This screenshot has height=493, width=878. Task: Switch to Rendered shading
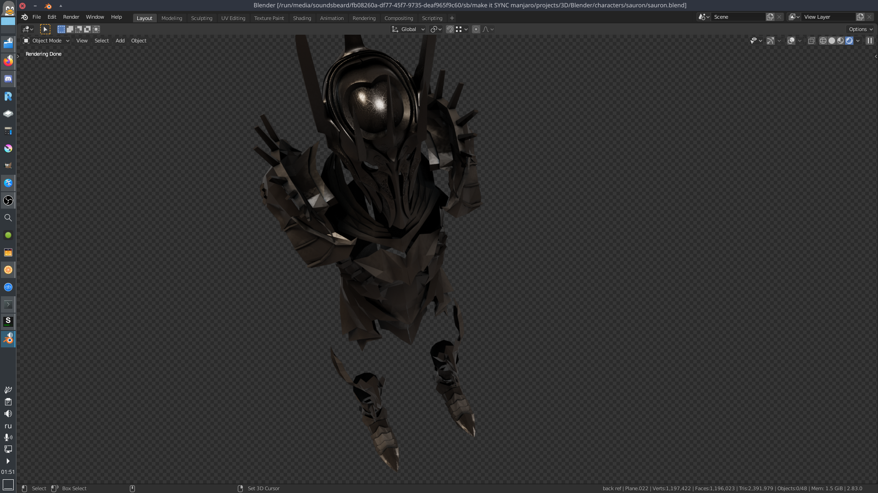point(849,41)
